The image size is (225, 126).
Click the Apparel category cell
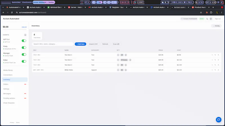click(94, 70)
